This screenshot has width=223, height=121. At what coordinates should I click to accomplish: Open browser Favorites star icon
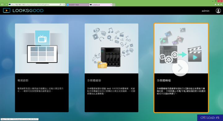[218, 5]
